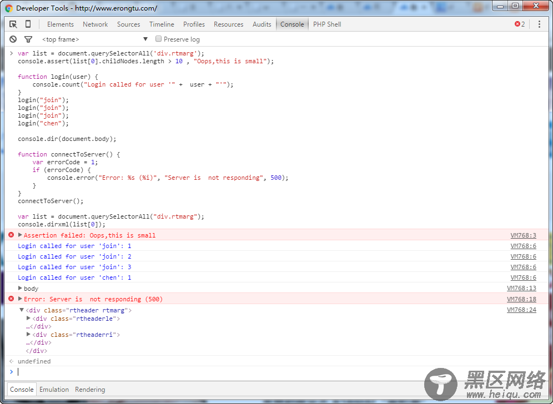Select the Console tab in top bar
The height and width of the screenshot is (404, 553).
pyautogui.click(x=292, y=24)
